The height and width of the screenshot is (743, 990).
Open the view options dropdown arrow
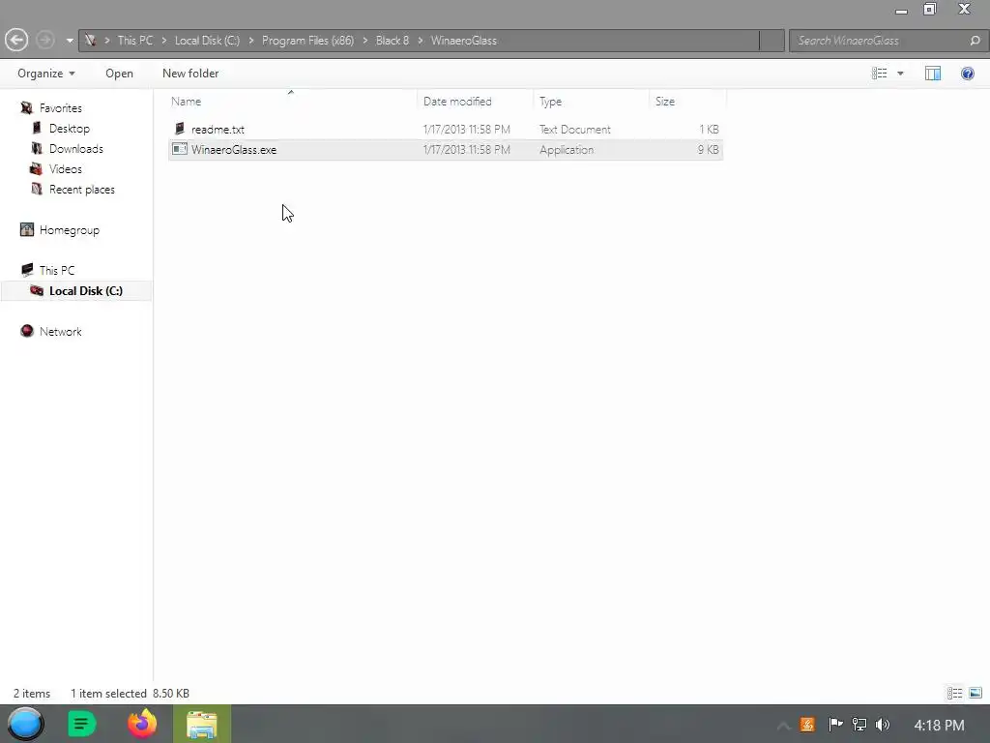point(900,74)
